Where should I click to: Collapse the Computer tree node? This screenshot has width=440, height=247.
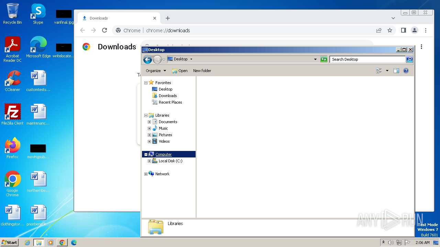point(146,154)
